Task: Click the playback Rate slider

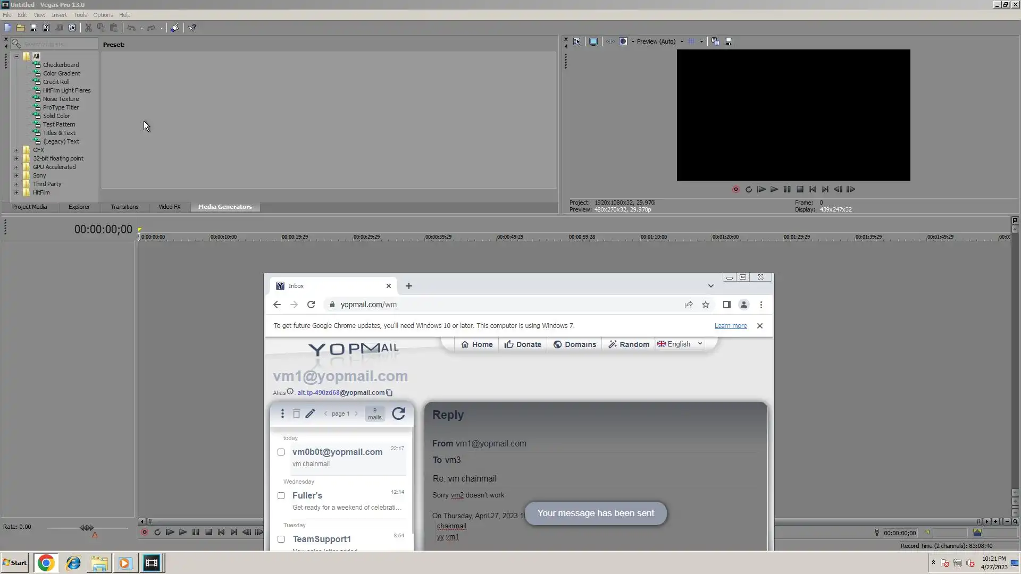Action: tap(86, 528)
